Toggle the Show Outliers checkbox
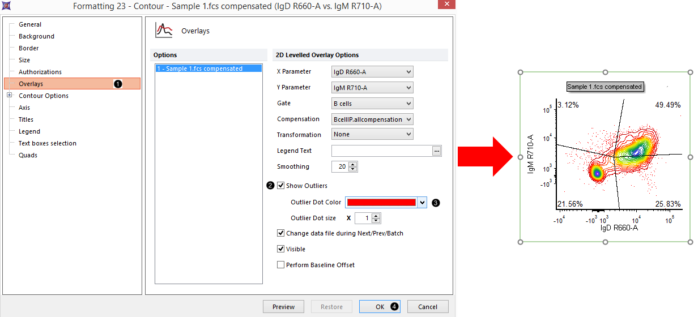The image size is (694, 317). pos(281,186)
